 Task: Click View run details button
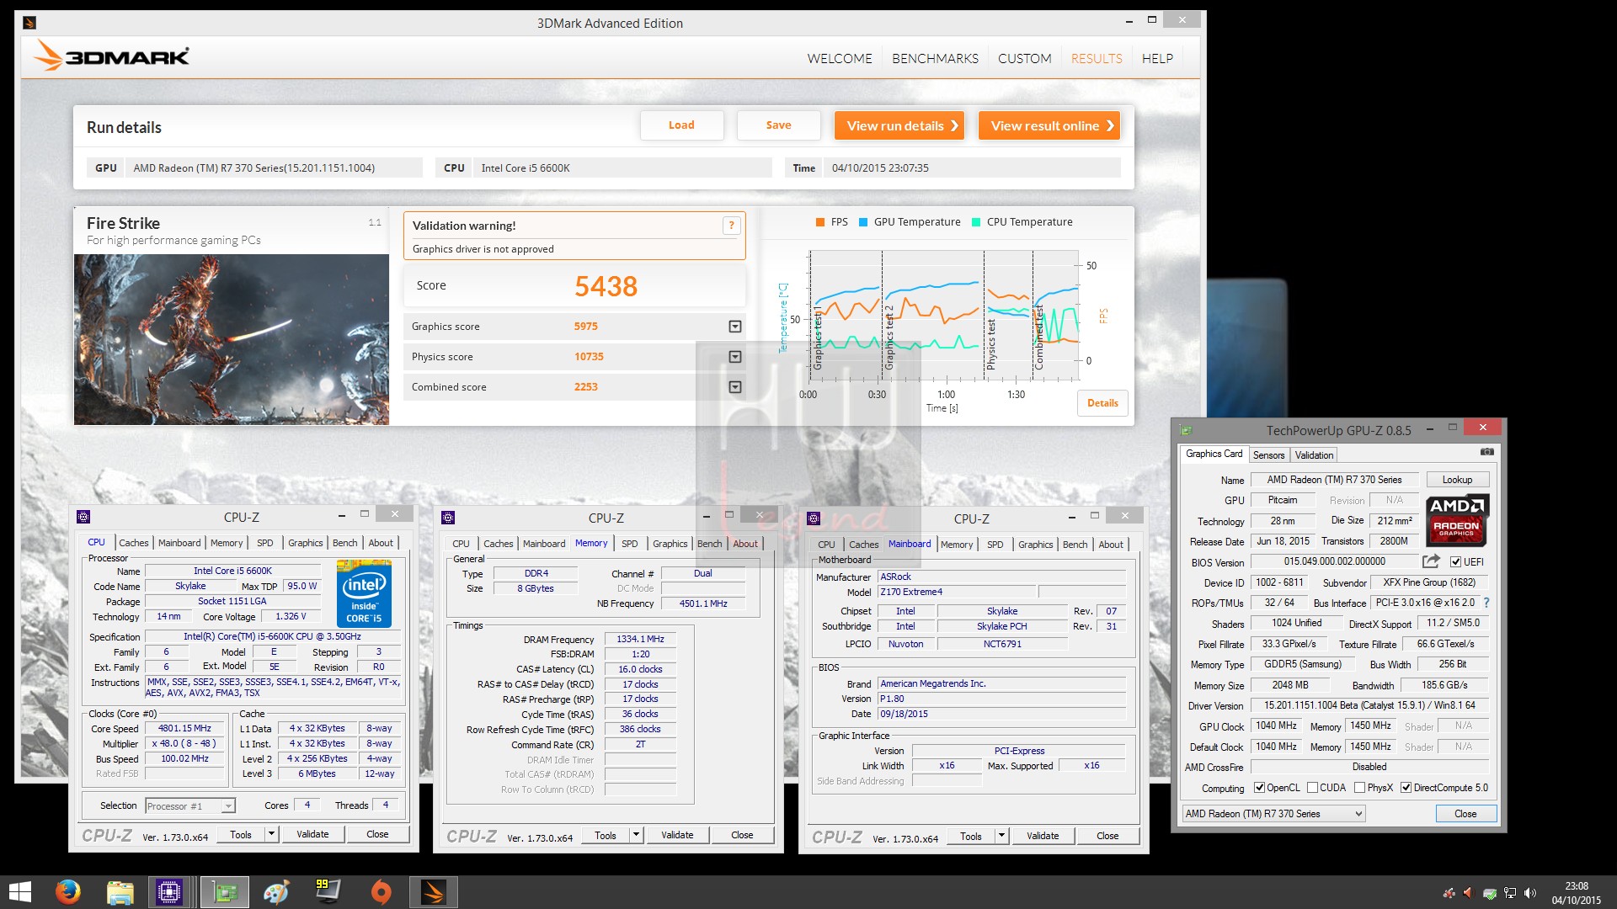pyautogui.click(x=899, y=125)
